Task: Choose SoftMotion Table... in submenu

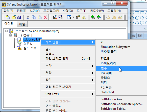Action: coord(121,109)
